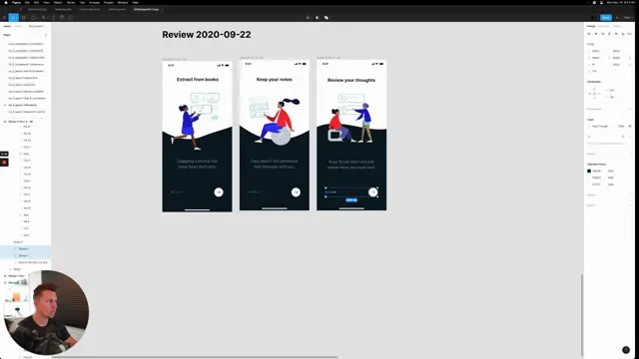
Task: Click the Align left icon
Action: (589, 34)
